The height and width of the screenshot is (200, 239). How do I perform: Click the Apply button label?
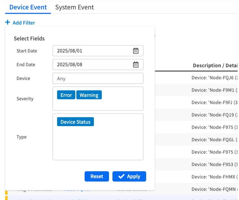[133, 177]
